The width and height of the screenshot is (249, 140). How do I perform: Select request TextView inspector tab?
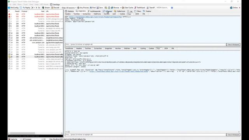[x=77, y=14]
